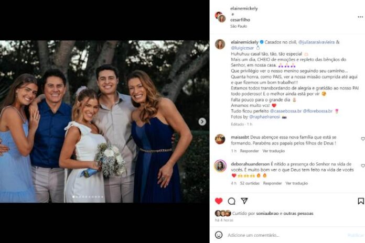Unlike the post with the red heart

[219, 201]
